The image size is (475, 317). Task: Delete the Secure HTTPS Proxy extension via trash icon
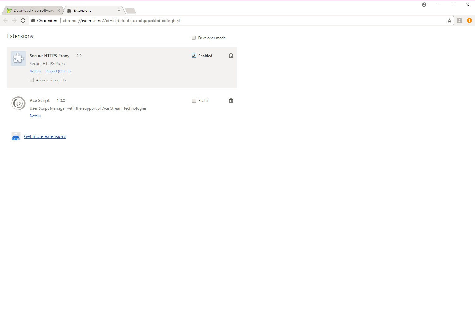coord(231,56)
